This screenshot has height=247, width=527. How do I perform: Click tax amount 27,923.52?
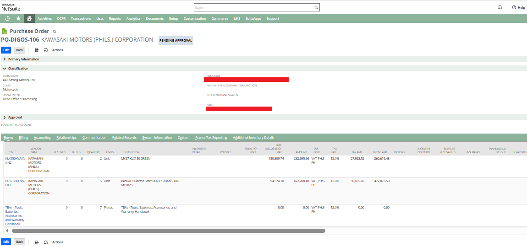[357, 158]
